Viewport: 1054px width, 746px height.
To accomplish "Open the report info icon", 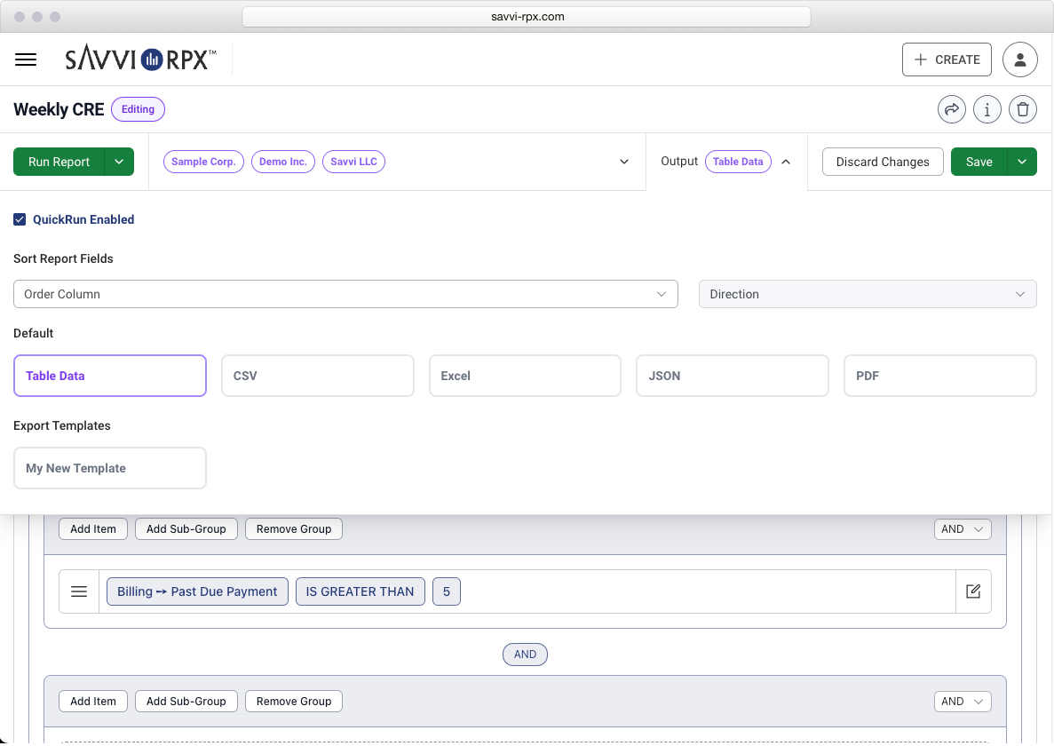I will pyautogui.click(x=987, y=109).
